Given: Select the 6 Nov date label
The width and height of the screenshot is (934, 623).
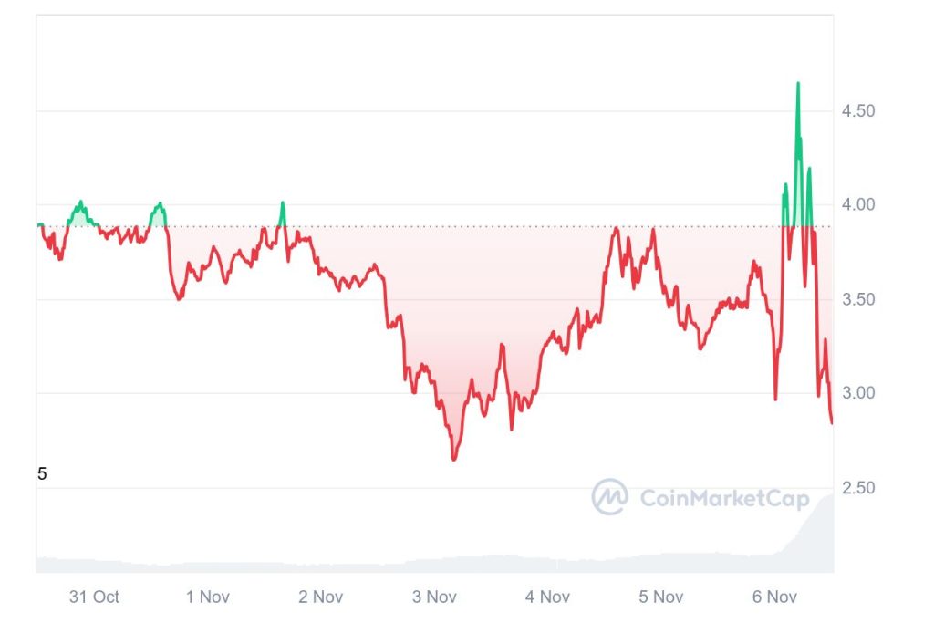Looking at the screenshot, I should (774, 597).
